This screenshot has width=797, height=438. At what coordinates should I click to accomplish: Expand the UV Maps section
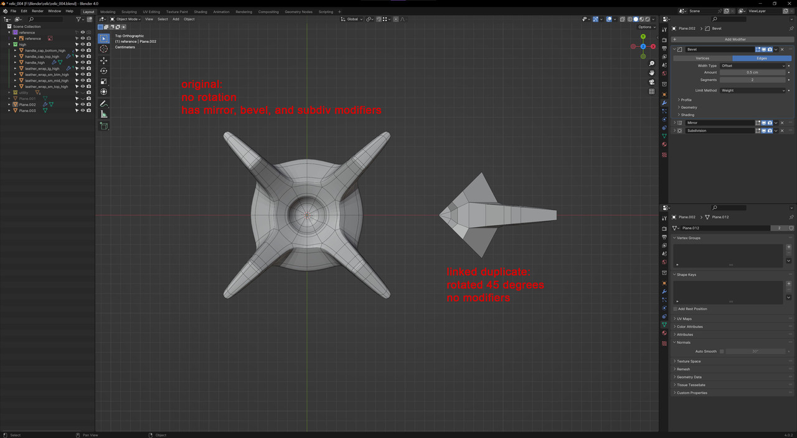pos(684,319)
